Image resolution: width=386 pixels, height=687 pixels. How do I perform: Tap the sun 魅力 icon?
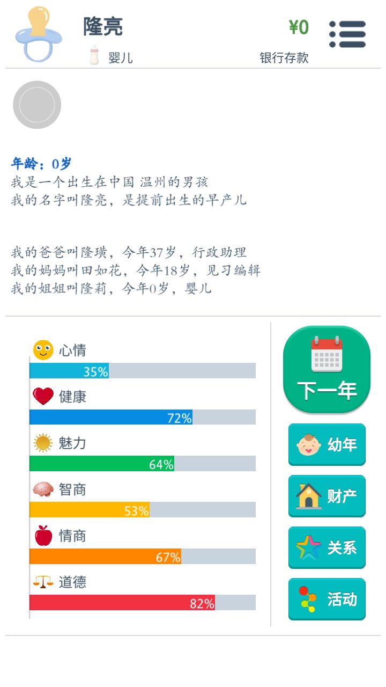[43, 443]
